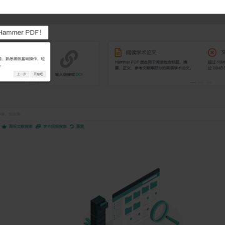The height and width of the screenshot is (225, 225).
Task: Click the 阅读学术论文 card title
Action: click(141, 52)
